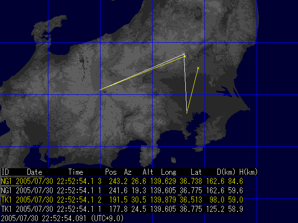Click the x marker ending the short yellow line
This screenshot has width=298, height=223.
pyautogui.click(x=198, y=68)
